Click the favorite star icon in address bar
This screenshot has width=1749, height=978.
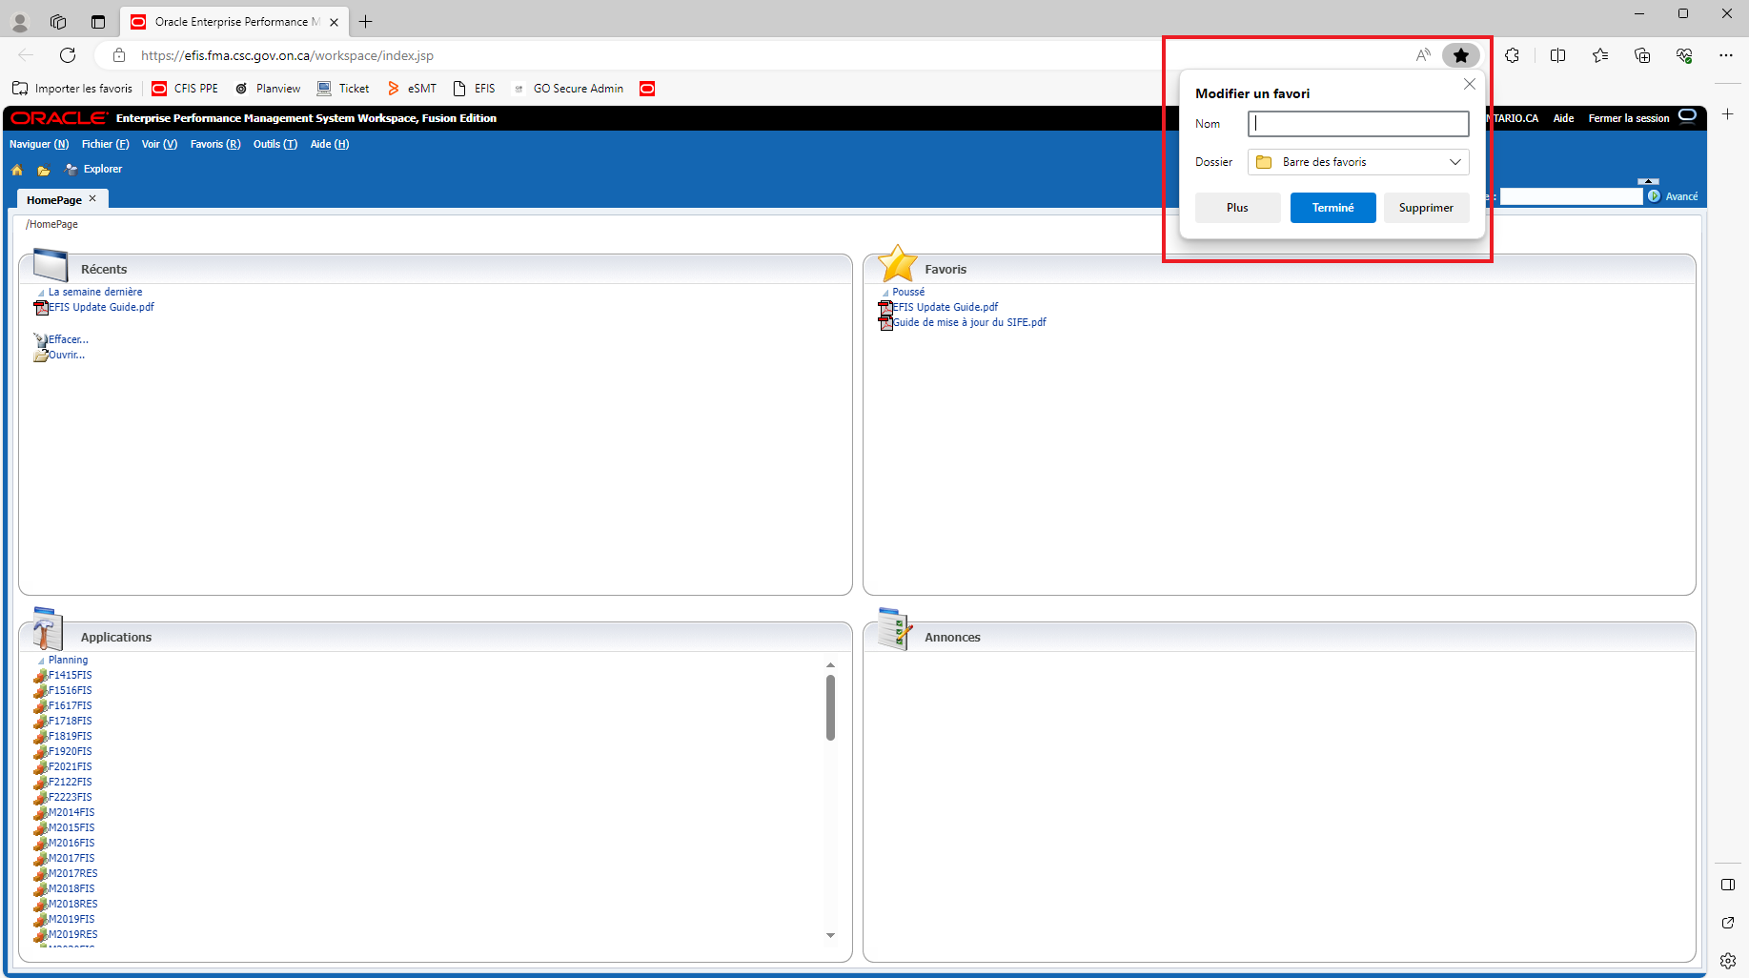1460,55
